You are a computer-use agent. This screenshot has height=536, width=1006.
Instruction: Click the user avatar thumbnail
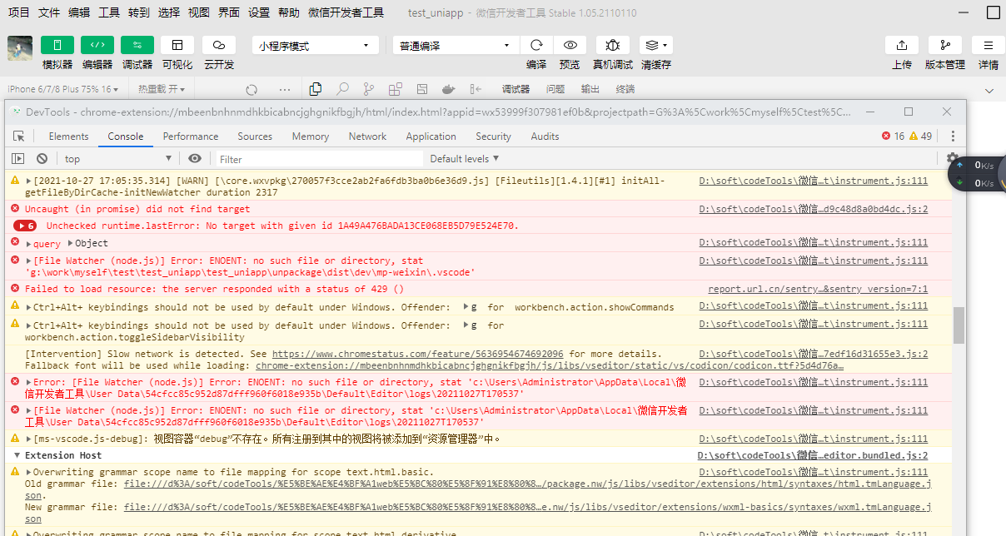pos(20,48)
